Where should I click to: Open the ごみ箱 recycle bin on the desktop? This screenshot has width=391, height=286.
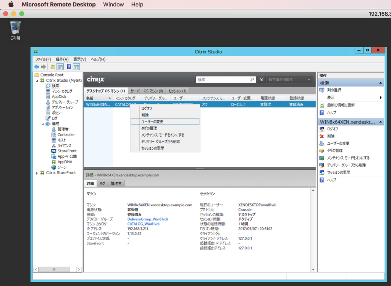pos(15,30)
